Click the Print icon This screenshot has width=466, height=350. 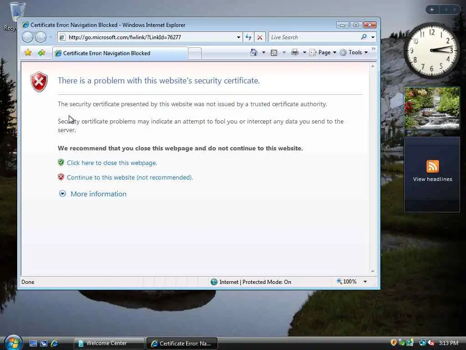click(x=294, y=52)
